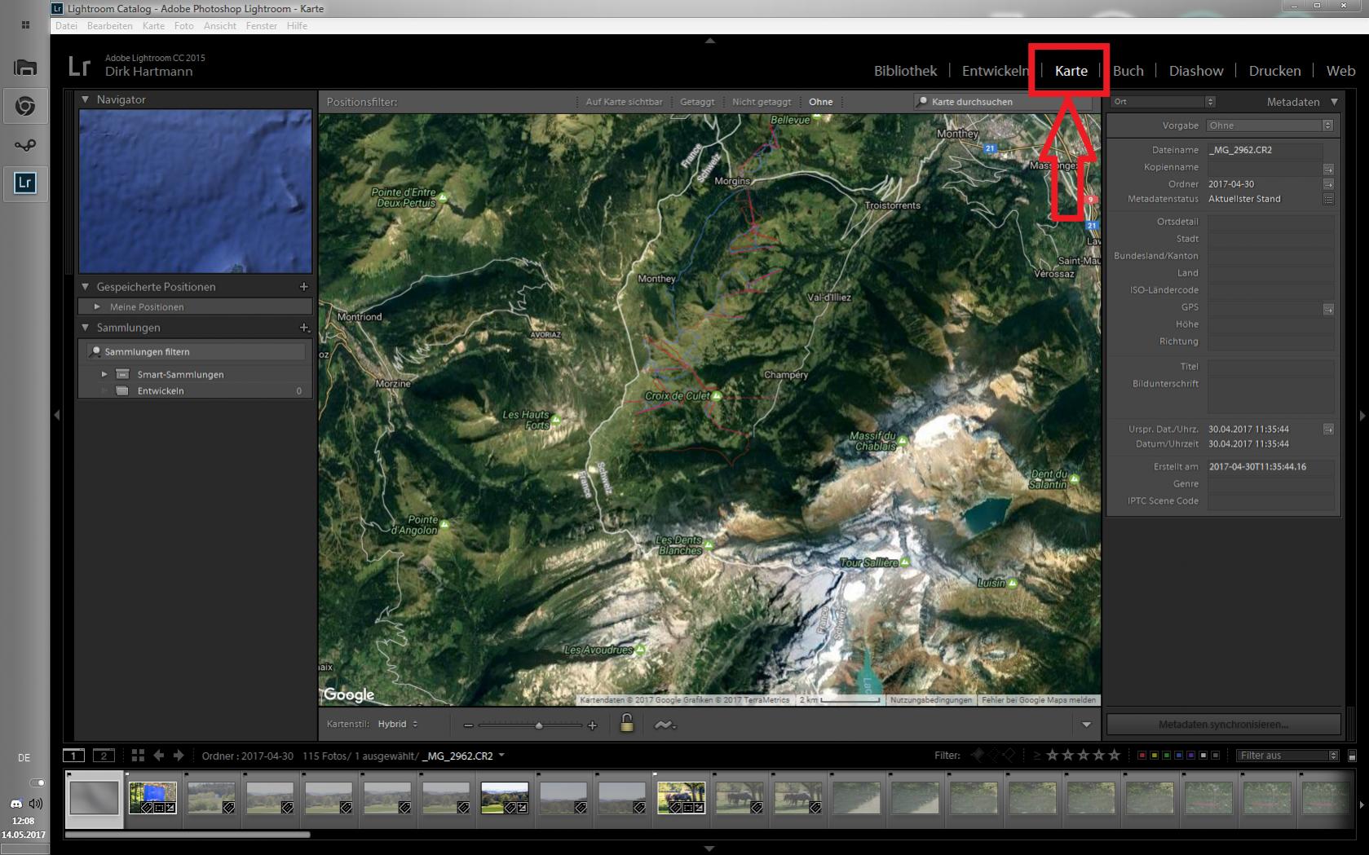This screenshot has width=1369, height=855.
Task: Switch to the Bibliothek module
Action: click(905, 71)
